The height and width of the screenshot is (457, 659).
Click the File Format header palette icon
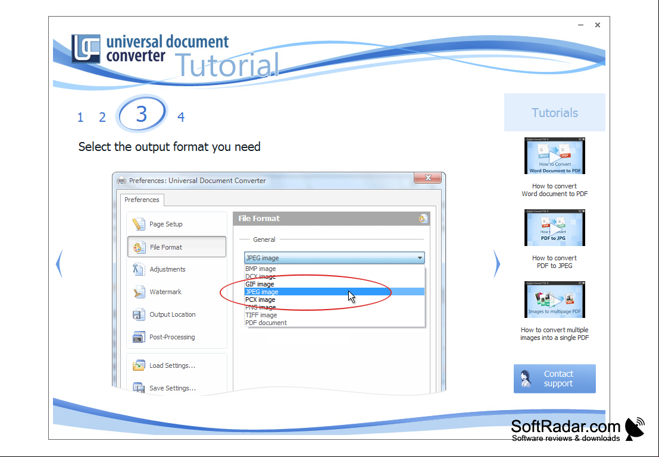tap(423, 218)
